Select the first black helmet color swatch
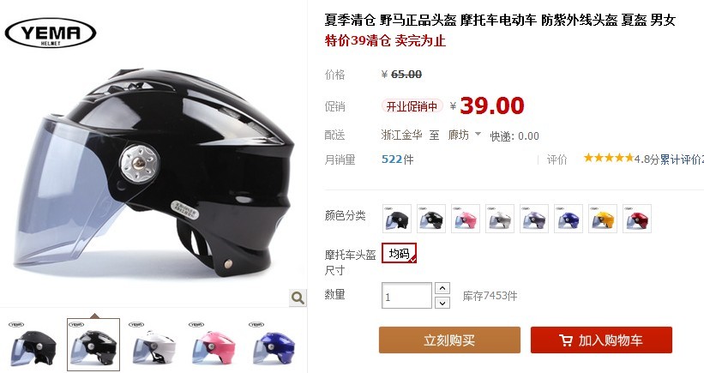 (x=397, y=219)
